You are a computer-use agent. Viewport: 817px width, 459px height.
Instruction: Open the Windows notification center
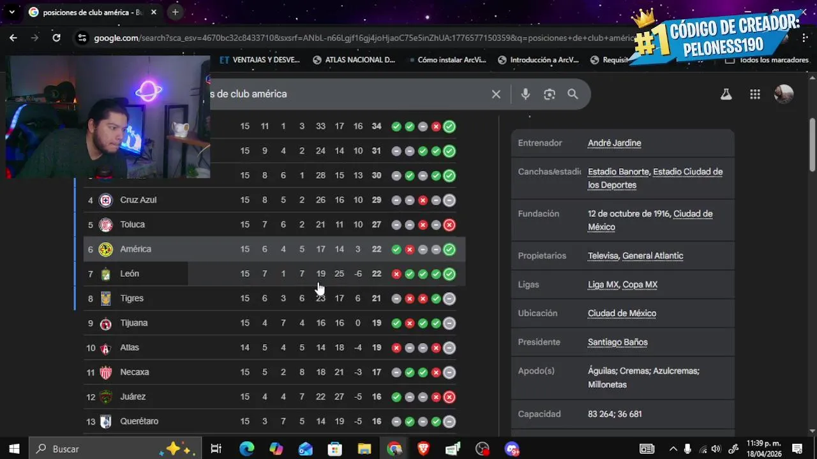click(x=797, y=449)
